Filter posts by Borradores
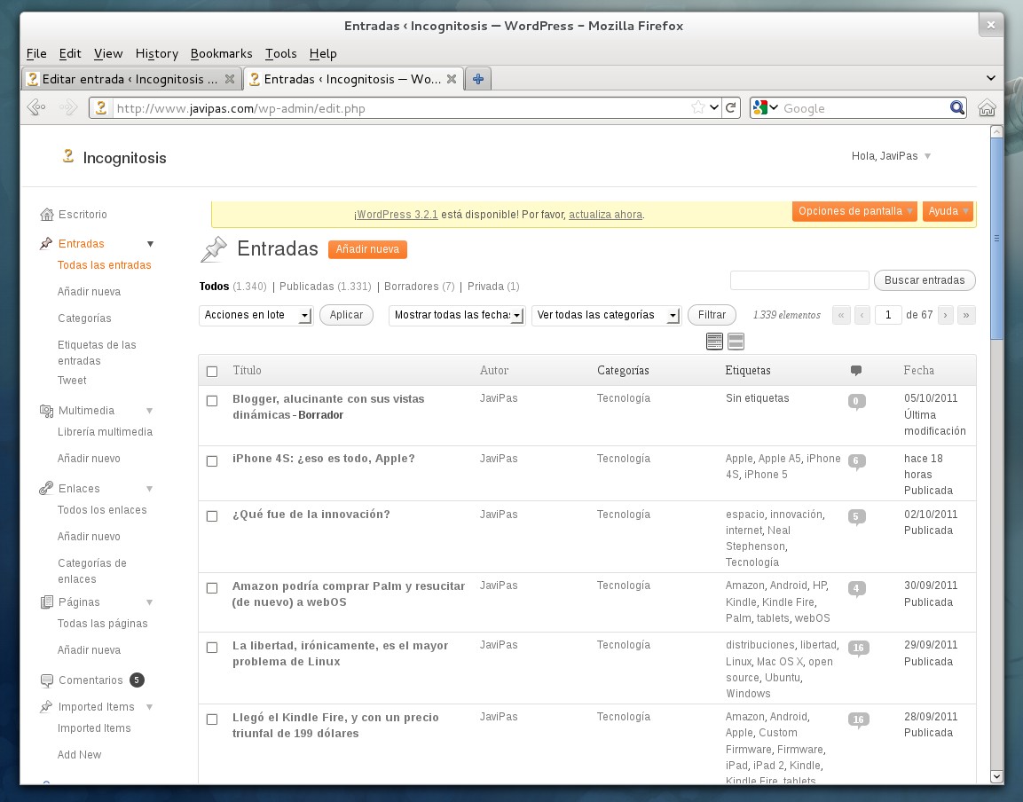 point(411,287)
